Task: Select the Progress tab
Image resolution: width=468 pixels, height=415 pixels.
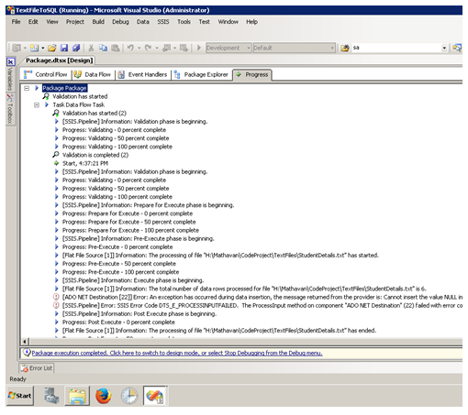Action: (252, 74)
